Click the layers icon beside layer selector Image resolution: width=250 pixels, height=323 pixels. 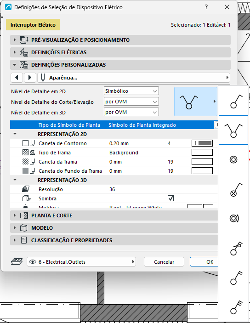click(17, 261)
